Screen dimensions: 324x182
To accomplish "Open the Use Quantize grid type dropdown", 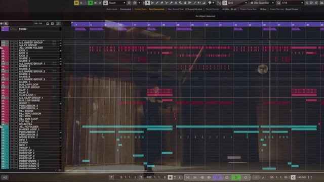I will [262, 3].
